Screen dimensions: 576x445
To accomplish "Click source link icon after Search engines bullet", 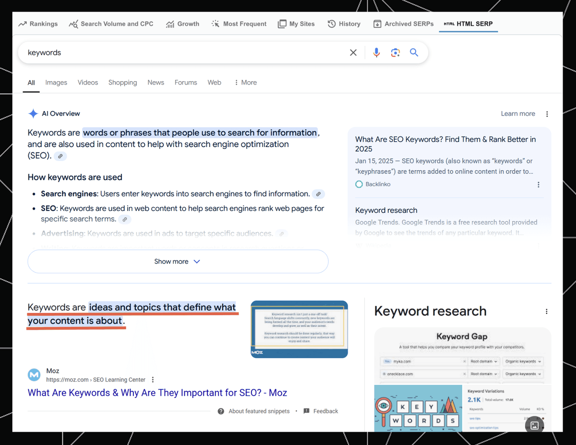I will coord(318,194).
